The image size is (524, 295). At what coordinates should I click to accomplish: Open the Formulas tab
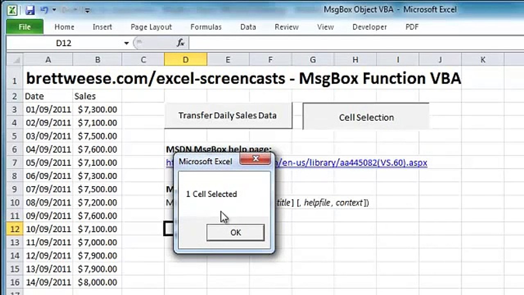pos(206,27)
